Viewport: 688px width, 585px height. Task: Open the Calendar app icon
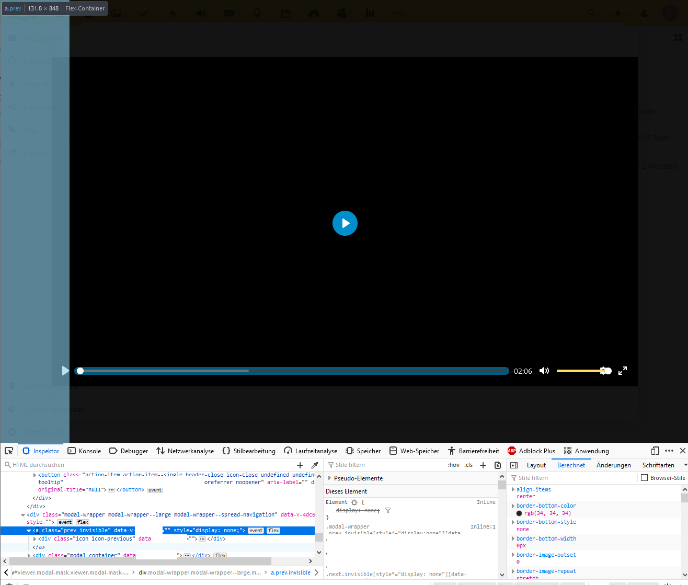pos(285,12)
